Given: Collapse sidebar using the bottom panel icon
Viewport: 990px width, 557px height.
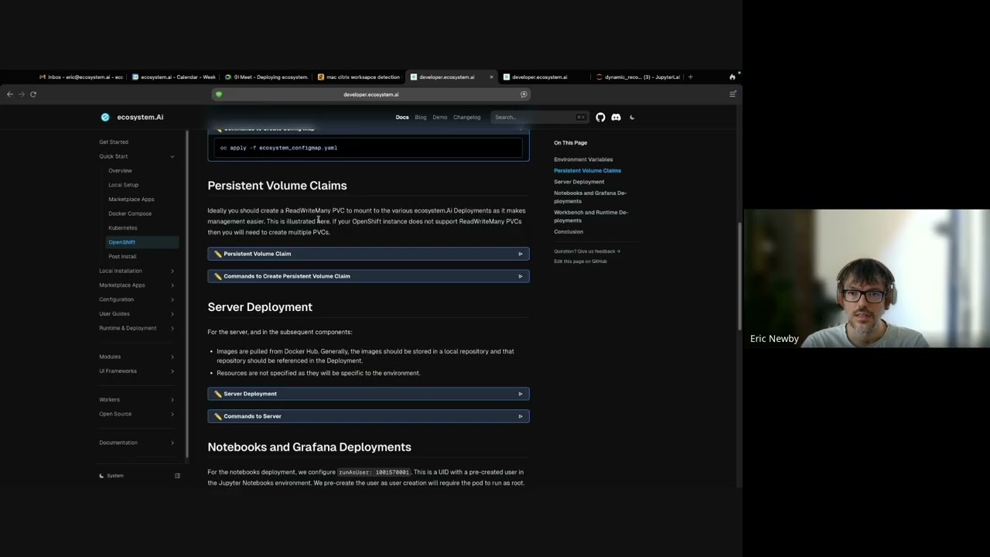Looking at the screenshot, I should tap(177, 476).
